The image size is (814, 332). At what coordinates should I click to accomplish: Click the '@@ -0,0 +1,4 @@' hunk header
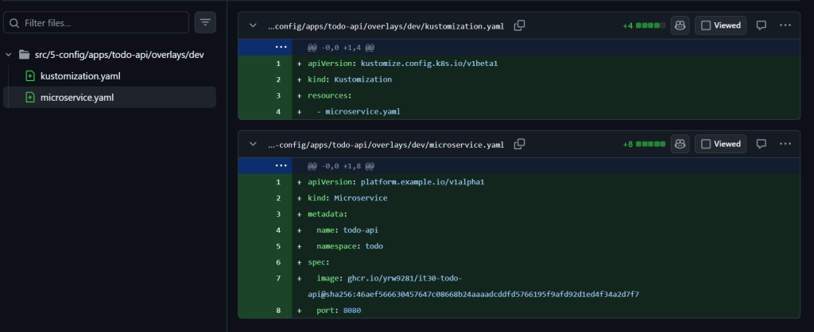[x=341, y=47]
